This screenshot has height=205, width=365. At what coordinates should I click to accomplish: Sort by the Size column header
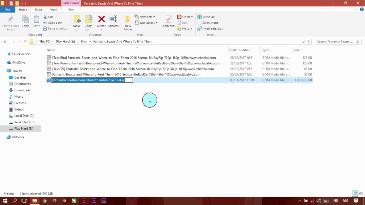pos(297,50)
